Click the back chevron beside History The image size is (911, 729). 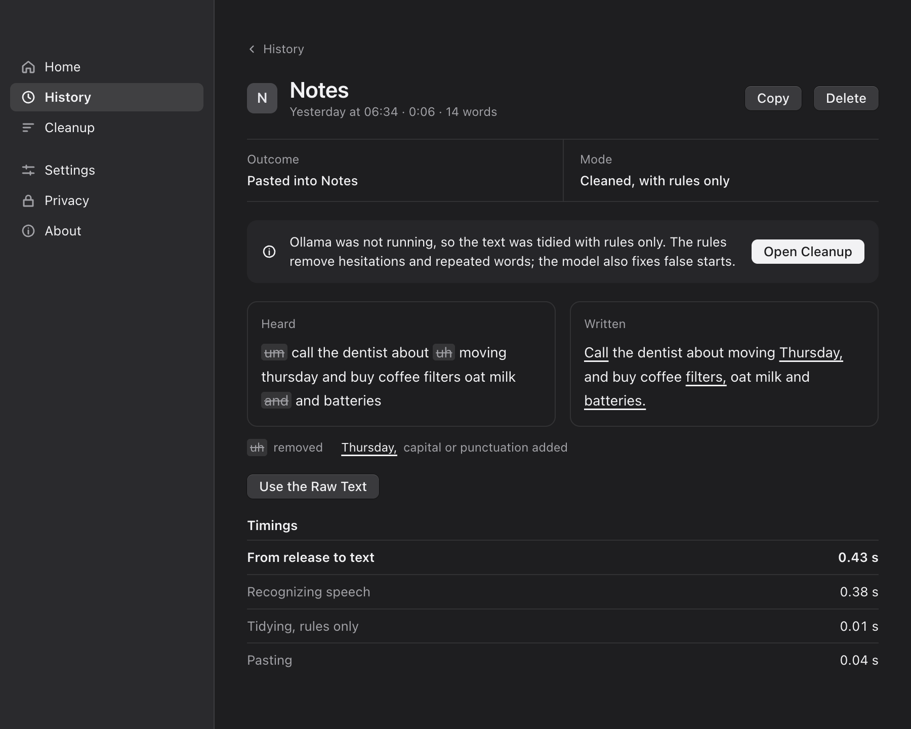tap(252, 49)
